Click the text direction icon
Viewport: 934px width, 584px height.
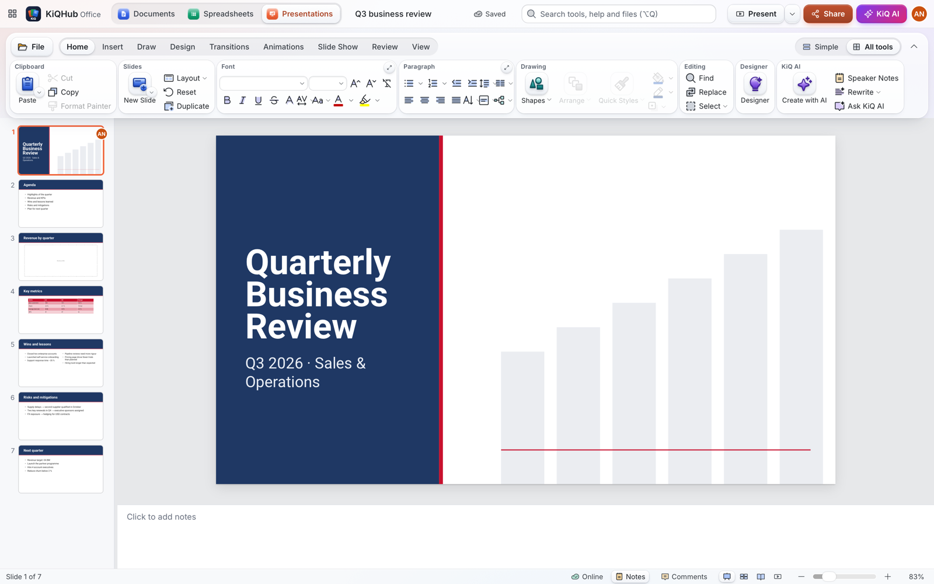(468, 100)
